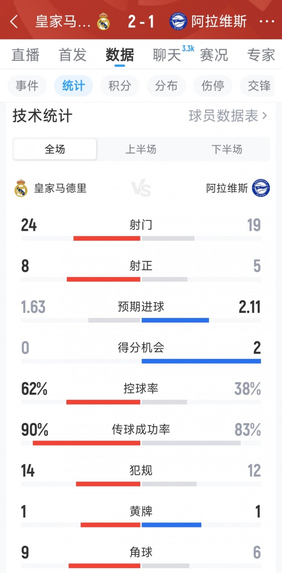Show 下半场 second-half statistics
The image size is (282, 573).
tap(227, 149)
